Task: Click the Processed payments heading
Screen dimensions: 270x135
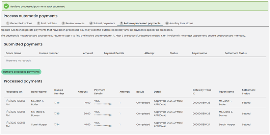Action: point(23,81)
